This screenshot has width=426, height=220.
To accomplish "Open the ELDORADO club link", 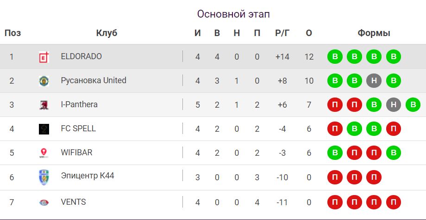I will (81, 56).
